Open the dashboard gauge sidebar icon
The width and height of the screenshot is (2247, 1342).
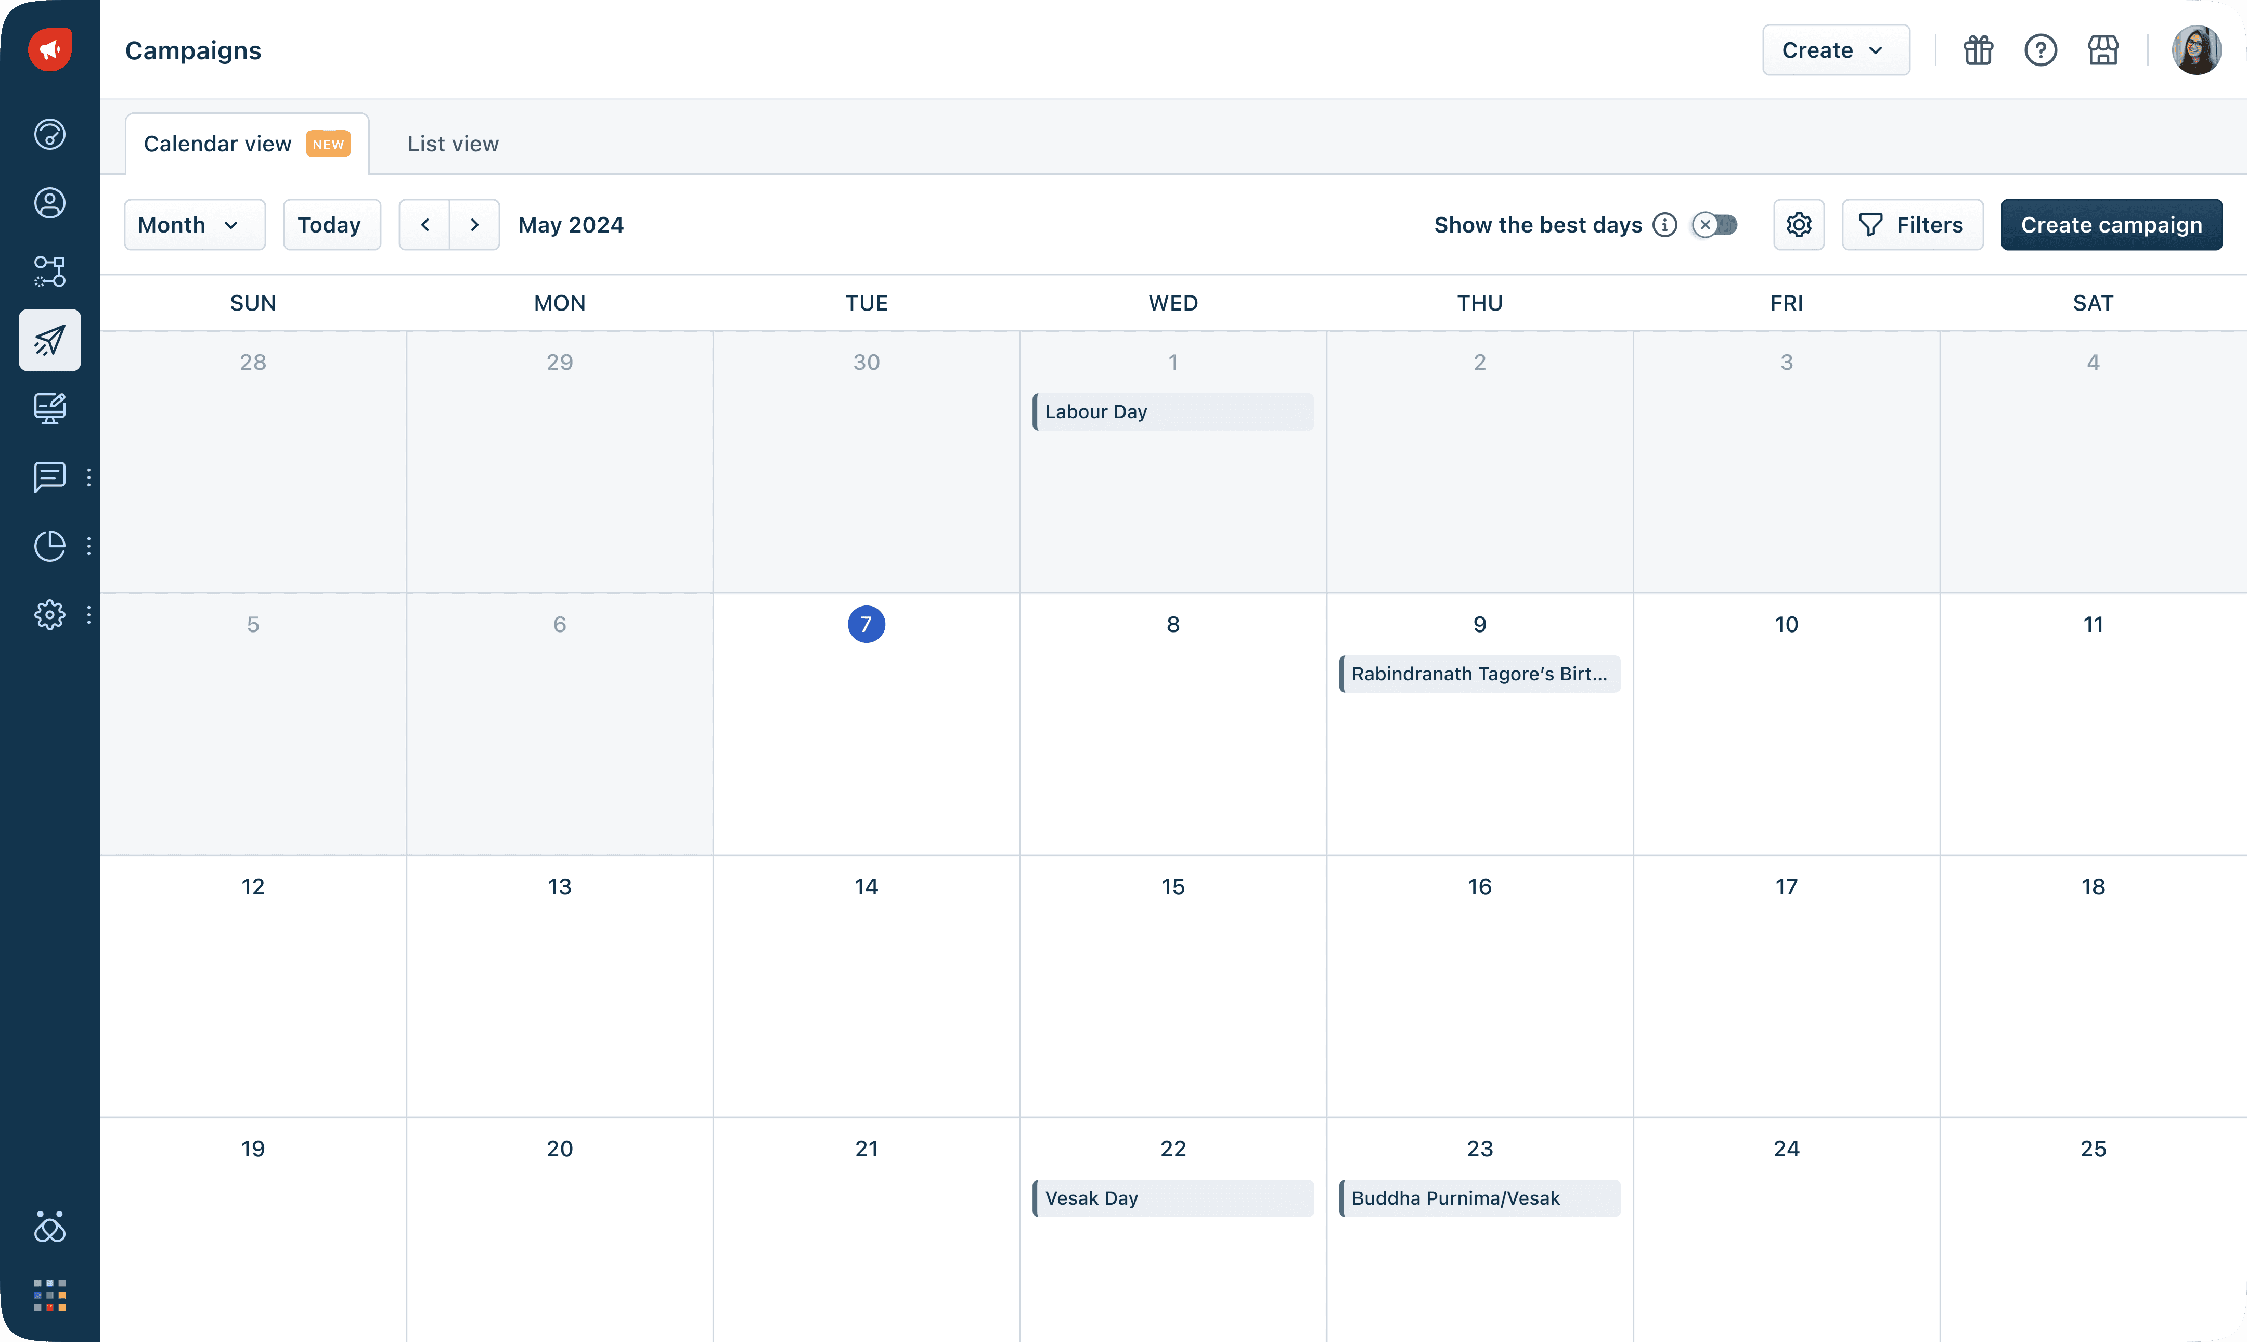50,134
